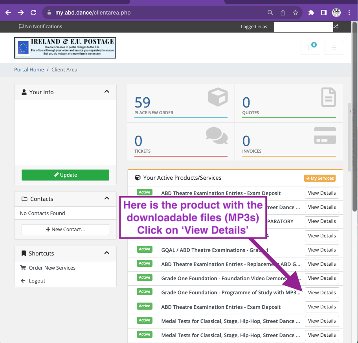This screenshot has width=358, height=343.
Task: Click the zoom magnifier icon in address bar
Action: pyautogui.click(x=270, y=13)
